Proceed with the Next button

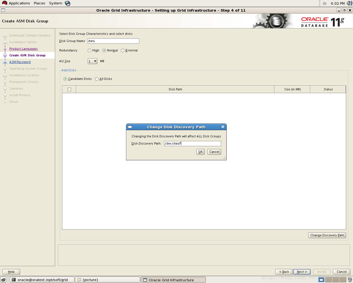pos(302,272)
